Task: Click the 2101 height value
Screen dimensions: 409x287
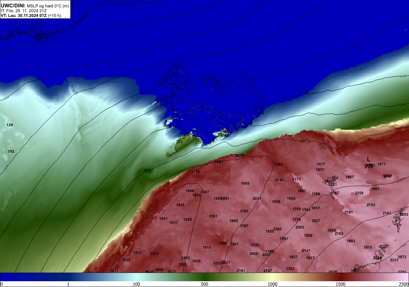Action: pos(241,271)
